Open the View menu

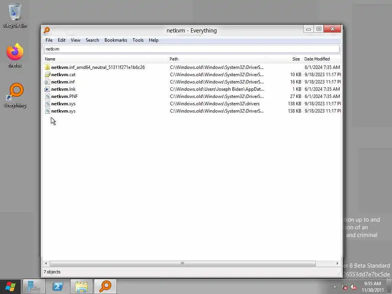75,40
